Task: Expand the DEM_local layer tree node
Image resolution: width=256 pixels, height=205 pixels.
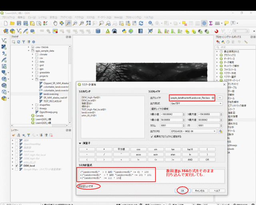Action: coord(12,166)
